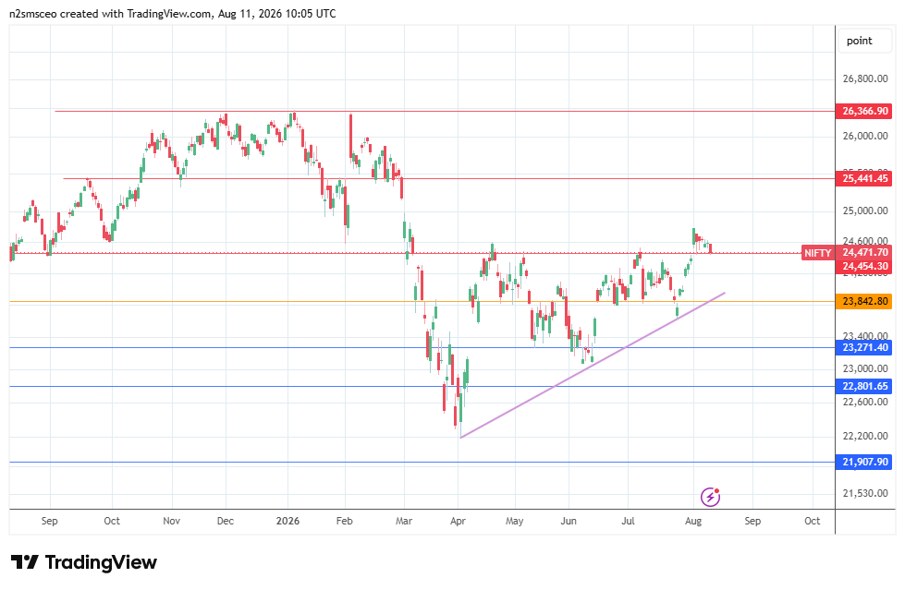Screen dimensions: 905x590
Task: Click the 21,530.00 axis value
Action: point(865,494)
